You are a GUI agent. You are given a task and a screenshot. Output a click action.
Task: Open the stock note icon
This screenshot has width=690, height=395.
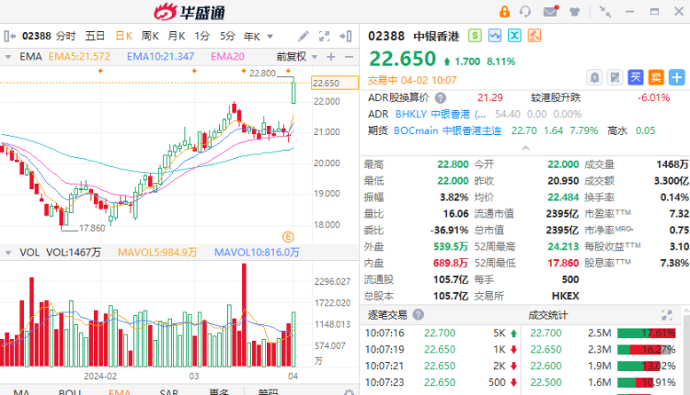[615, 78]
